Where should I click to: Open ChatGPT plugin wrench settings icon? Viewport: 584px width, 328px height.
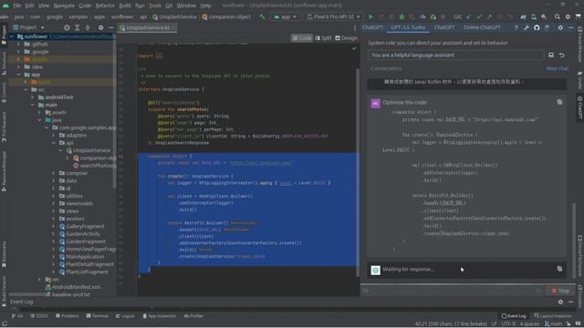[527, 27]
